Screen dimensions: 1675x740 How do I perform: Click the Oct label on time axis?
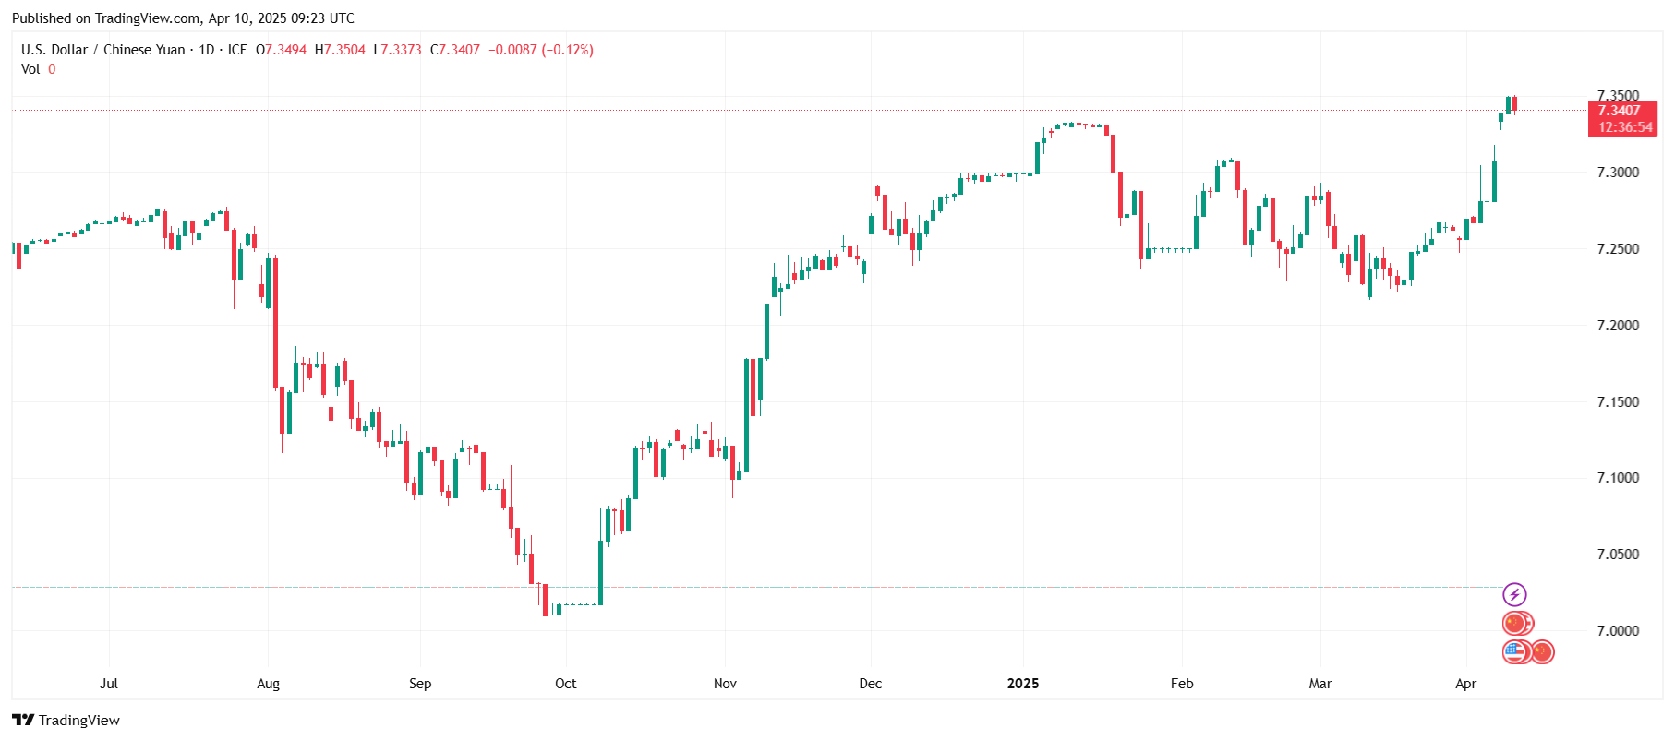click(x=565, y=684)
